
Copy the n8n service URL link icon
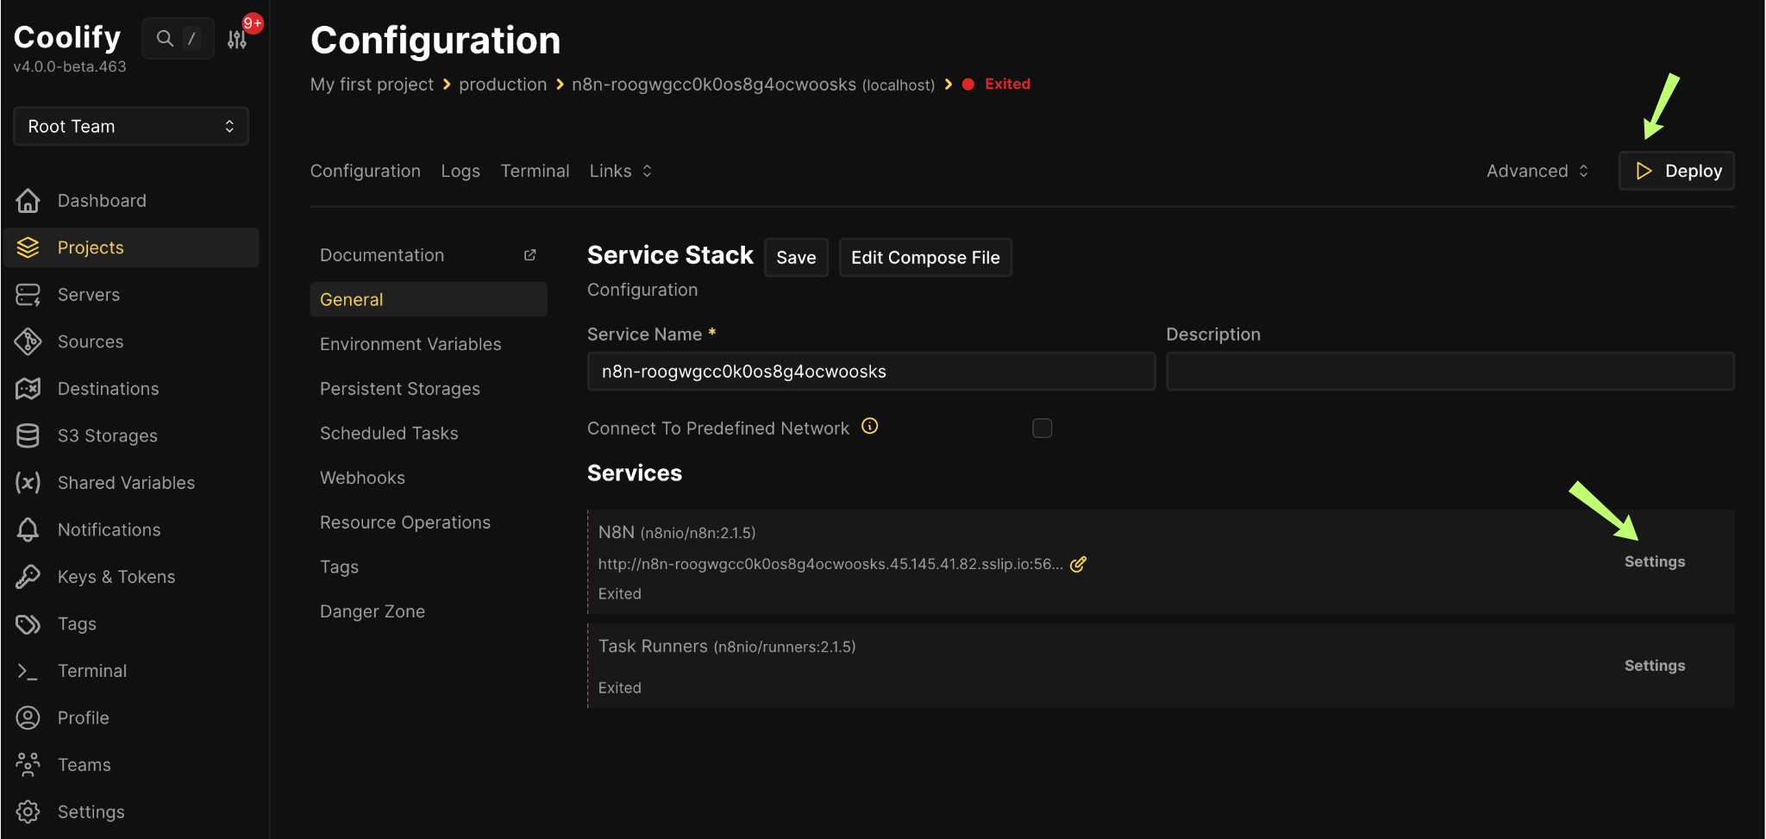(x=1078, y=564)
